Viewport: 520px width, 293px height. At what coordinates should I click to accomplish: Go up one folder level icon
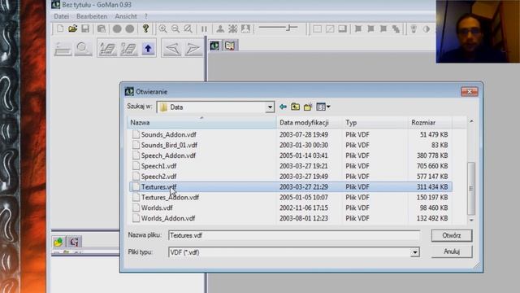295,107
